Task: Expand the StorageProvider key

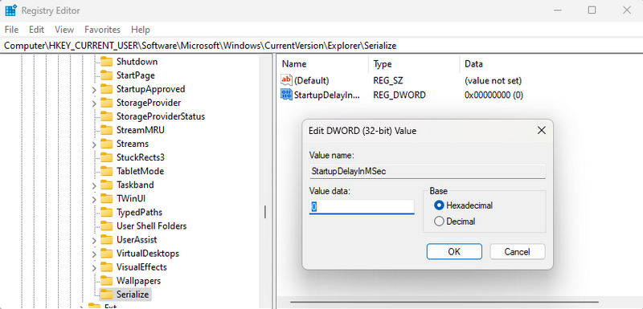Action: pyautogui.click(x=94, y=104)
